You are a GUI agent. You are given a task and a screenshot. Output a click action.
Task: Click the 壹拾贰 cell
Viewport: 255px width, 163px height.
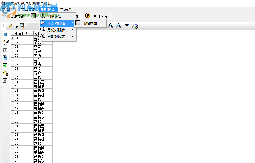pyautogui.click(x=43, y=86)
